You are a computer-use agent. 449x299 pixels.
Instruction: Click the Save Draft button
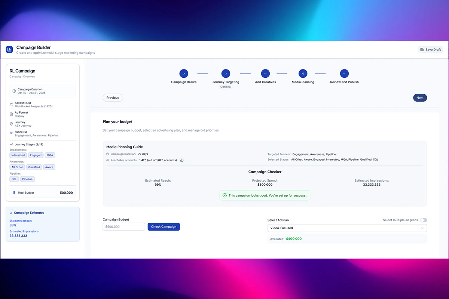[430, 50]
